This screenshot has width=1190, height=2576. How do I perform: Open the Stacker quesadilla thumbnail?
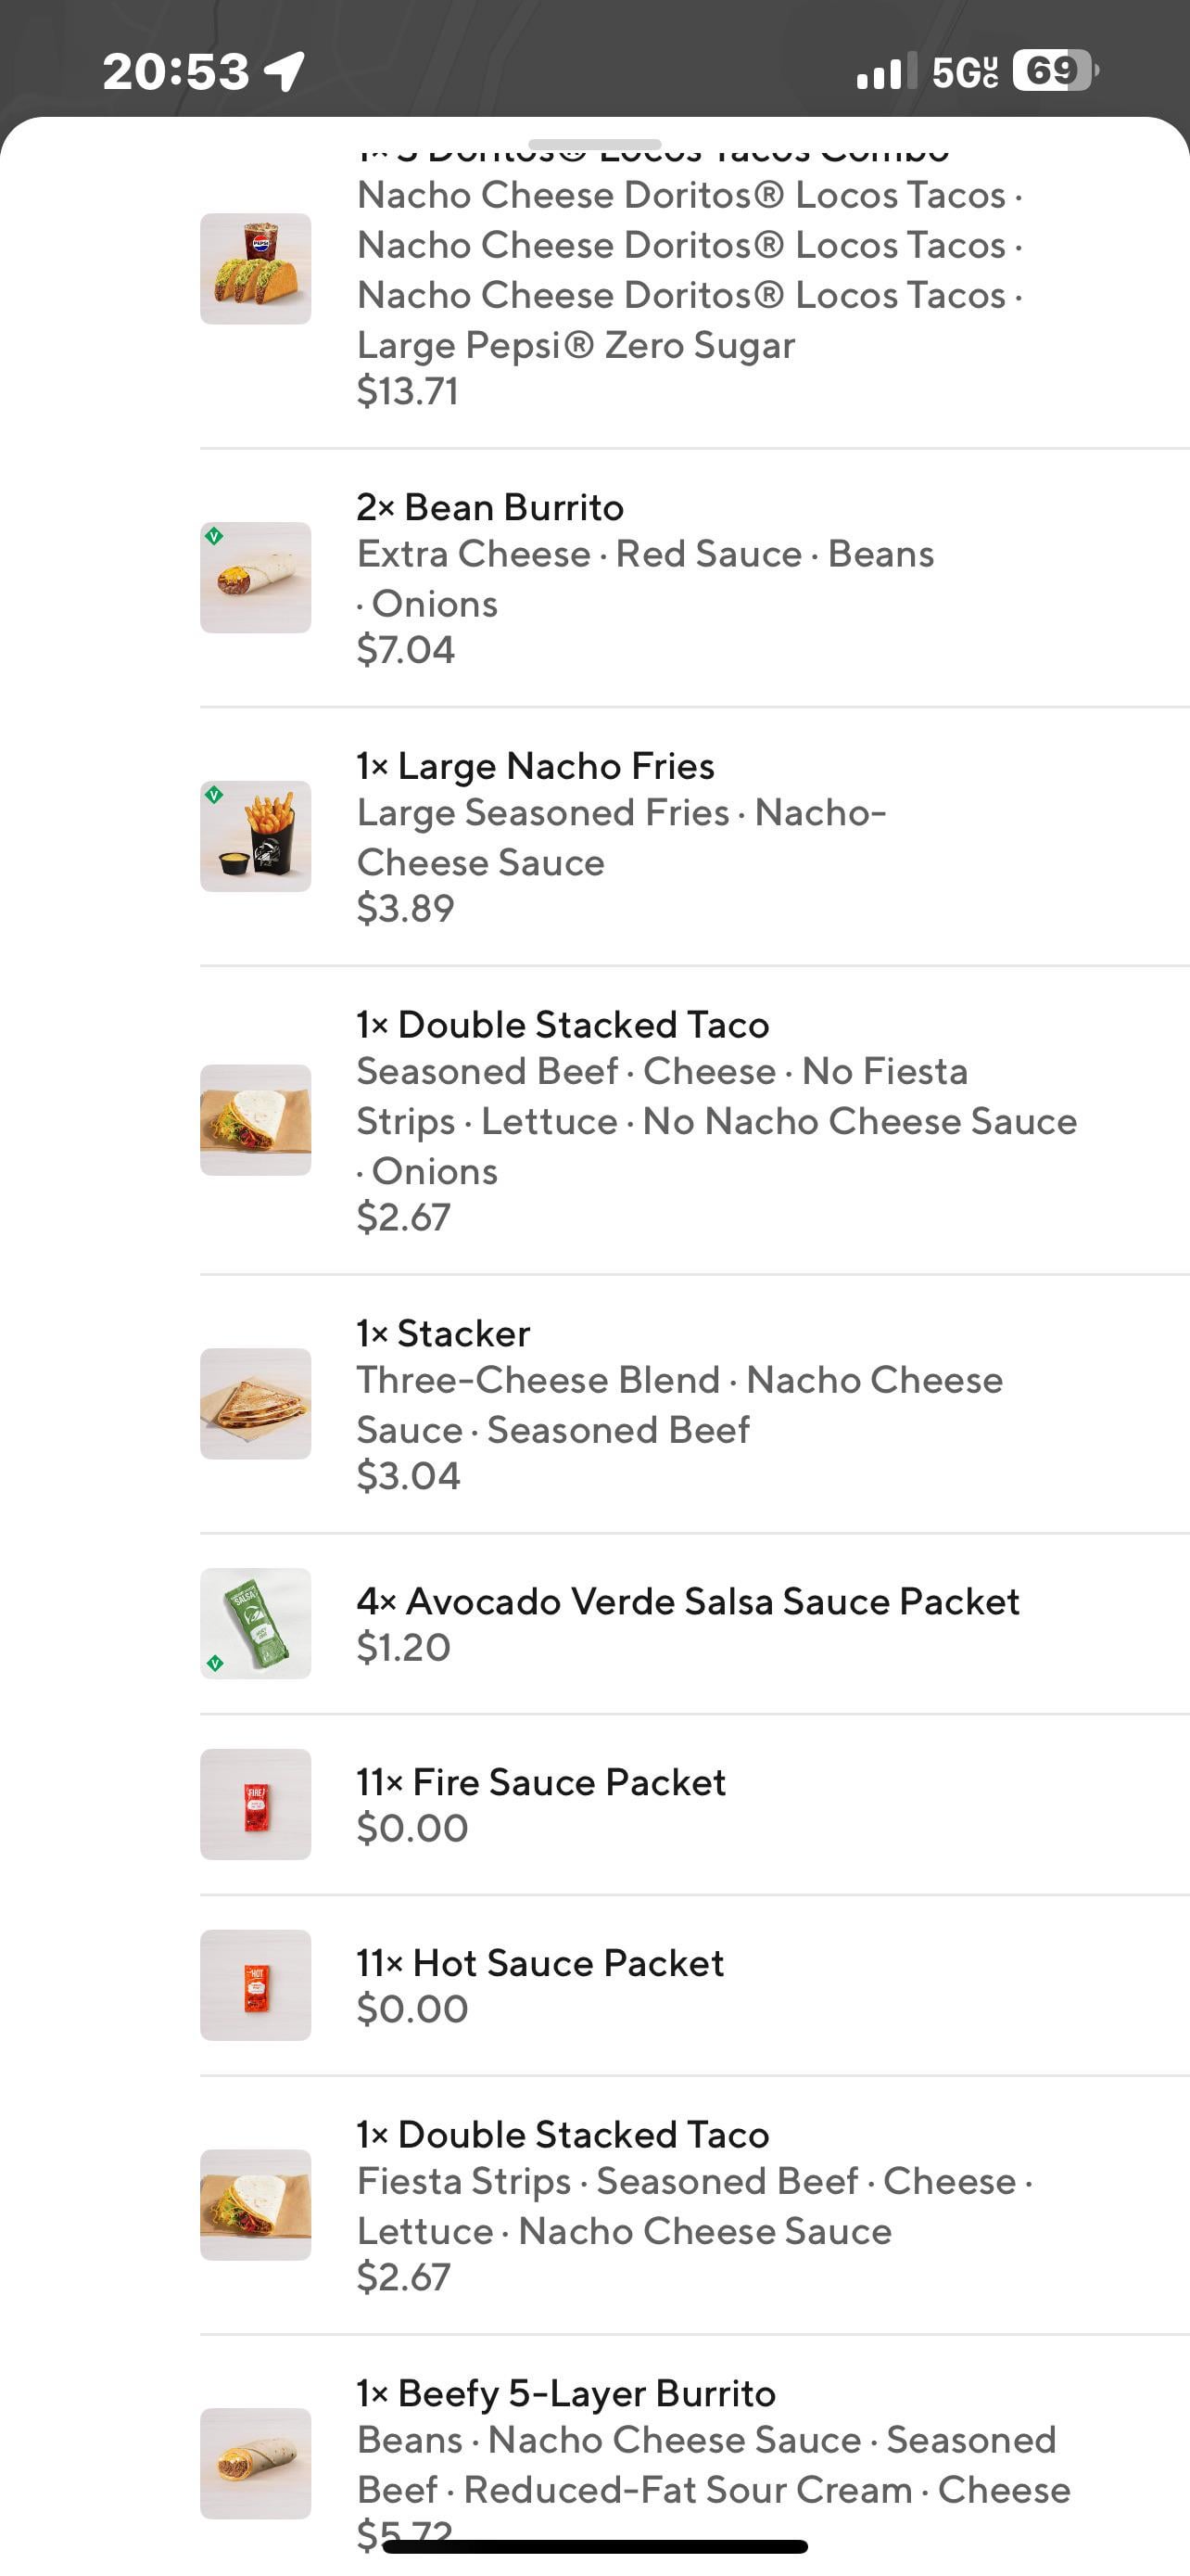pos(256,1403)
